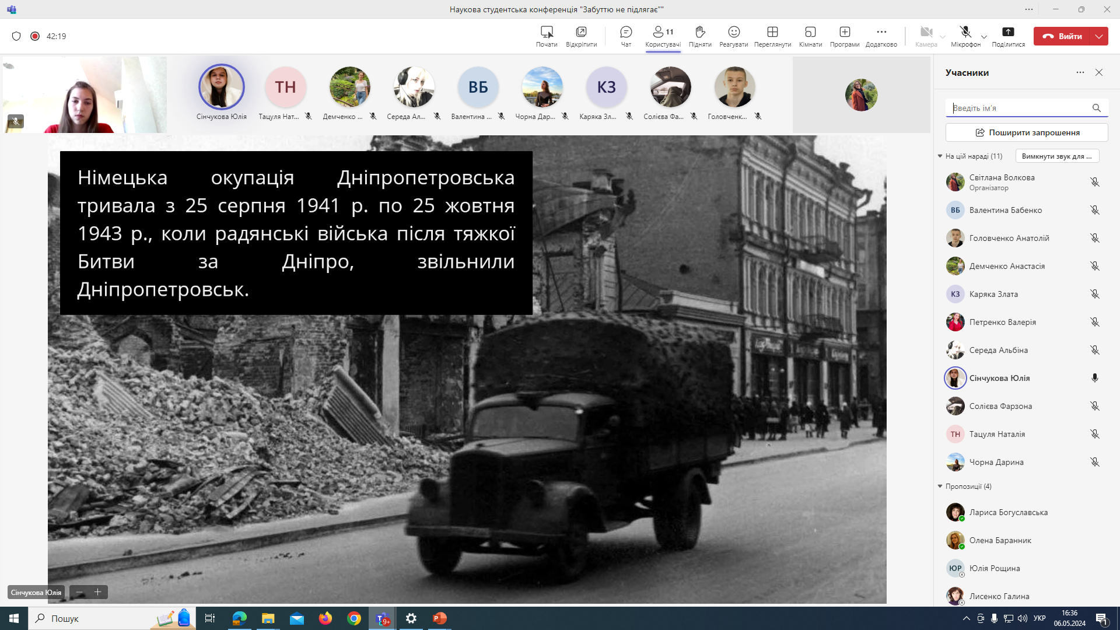Toggle Користувачі participants panel
The height and width of the screenshot is (630, 1120).
(663, 36)
